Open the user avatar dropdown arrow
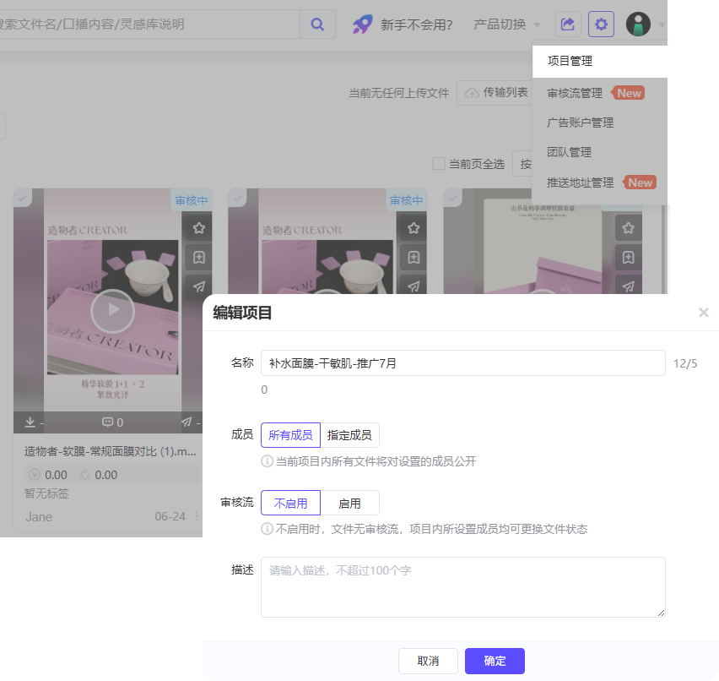The height and width of the screenshot is (681, 719). (x=663, y=25)
